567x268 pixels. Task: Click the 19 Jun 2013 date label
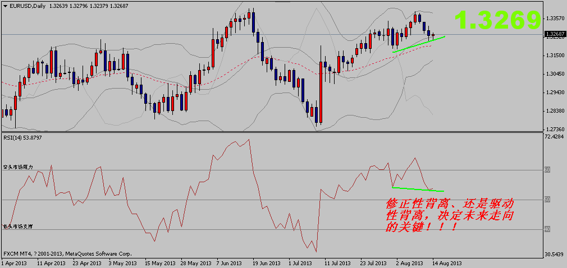point(266,263)
